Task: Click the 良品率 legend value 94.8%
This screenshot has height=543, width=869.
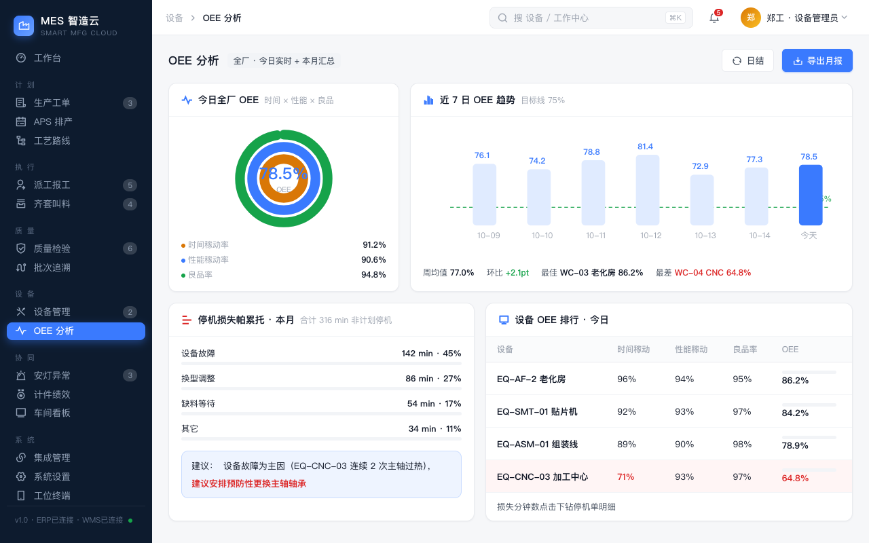Action: click(373, 275)
